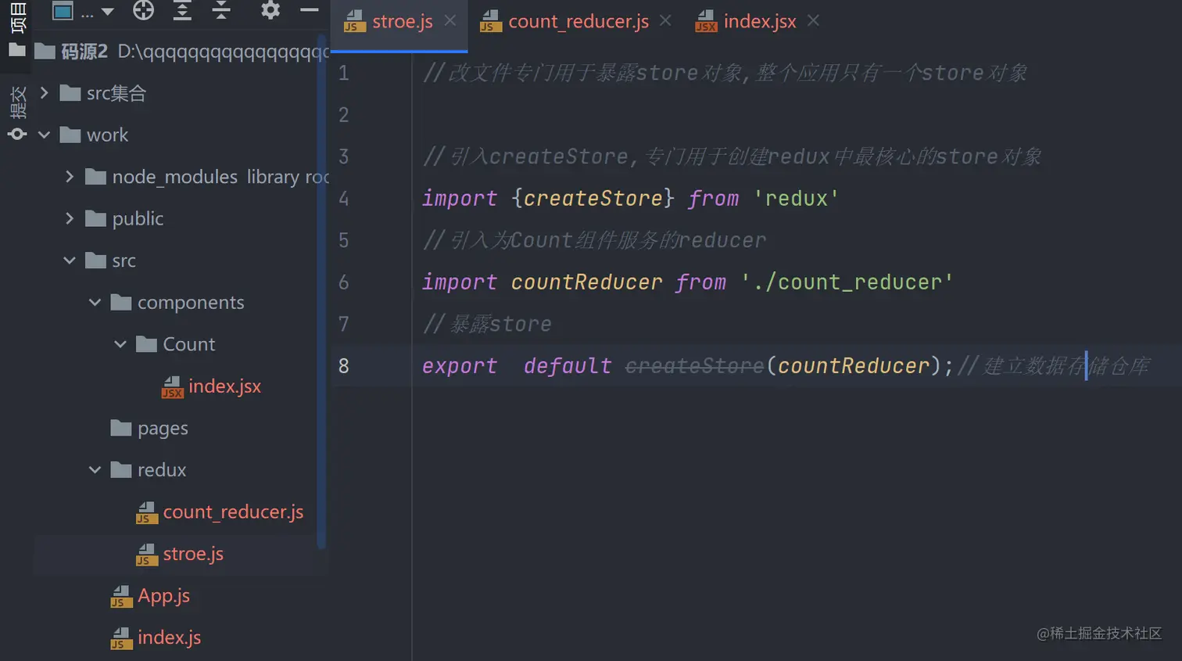Viewport: 1182px width, 661px height.
Task: Select the project root 码源2
Action: [84, 52]
